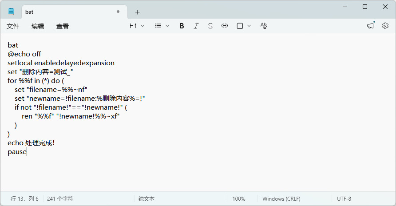
Task: Open the 编辑 menu
Action: pyautogui.click(x=38, y=26)
